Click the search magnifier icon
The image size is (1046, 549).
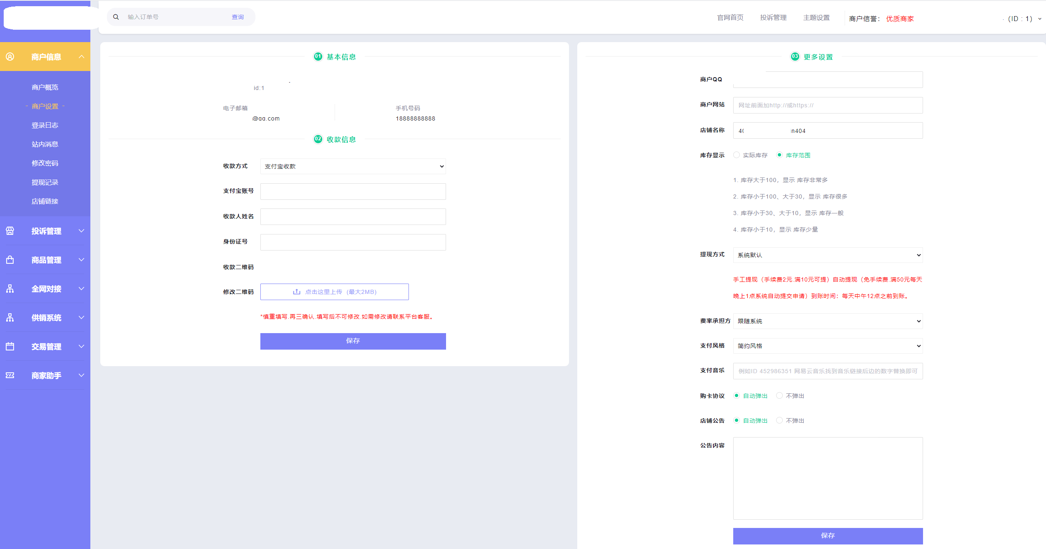116,17
